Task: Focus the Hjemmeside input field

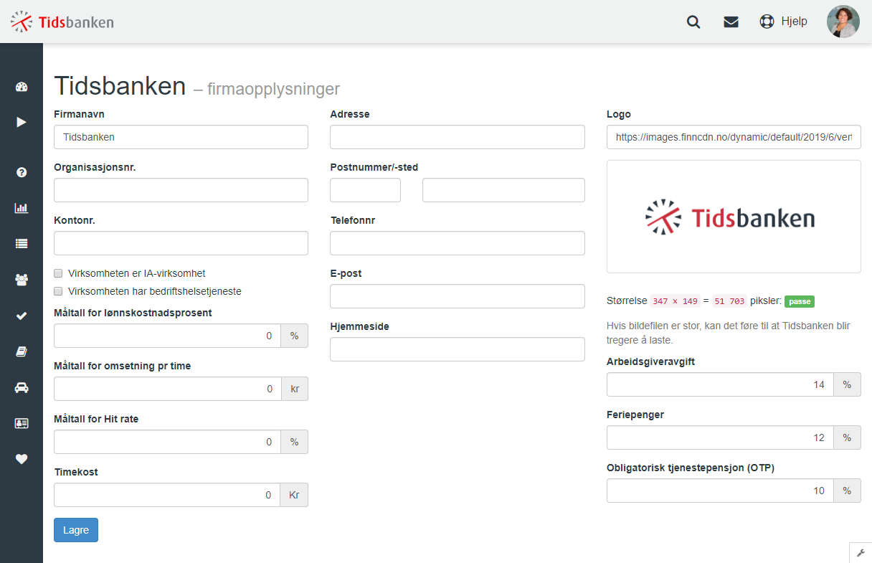Action: 458,349
